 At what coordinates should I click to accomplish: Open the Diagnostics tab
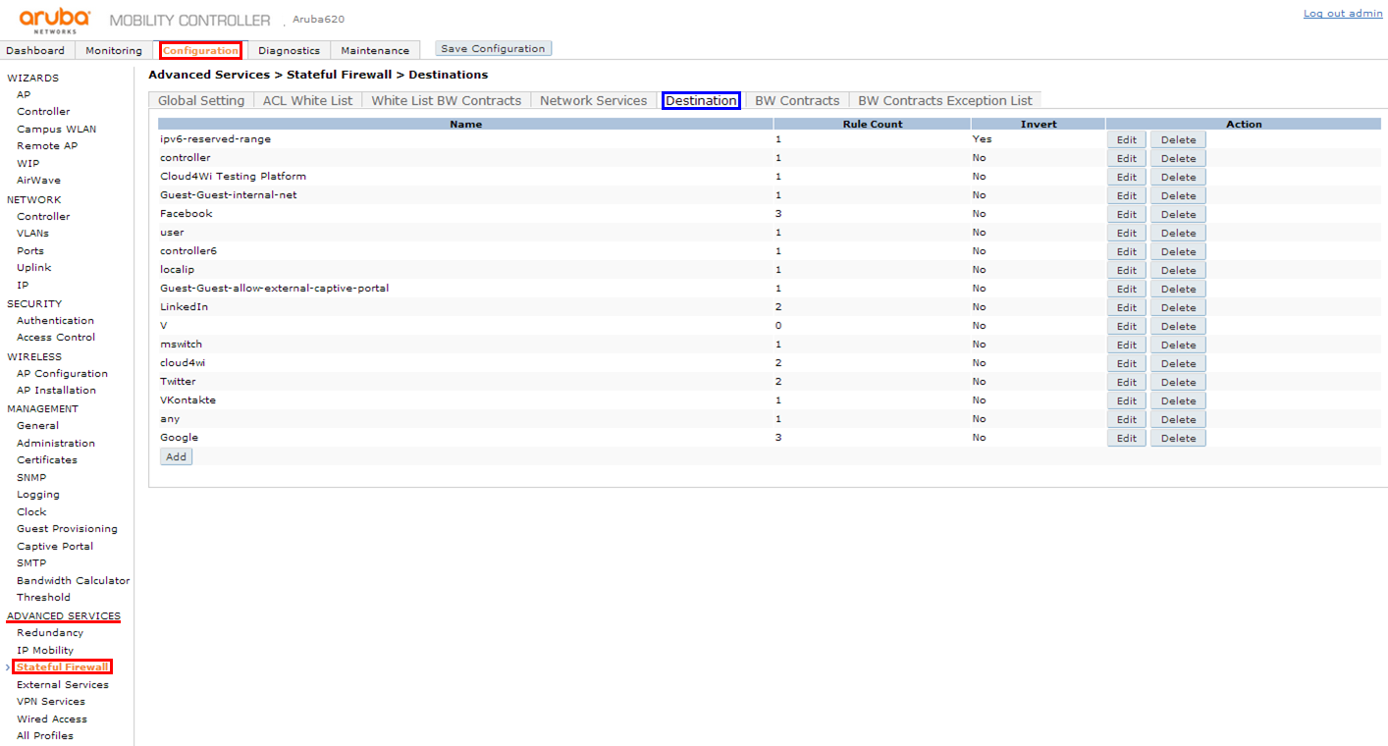coord(289,50)
